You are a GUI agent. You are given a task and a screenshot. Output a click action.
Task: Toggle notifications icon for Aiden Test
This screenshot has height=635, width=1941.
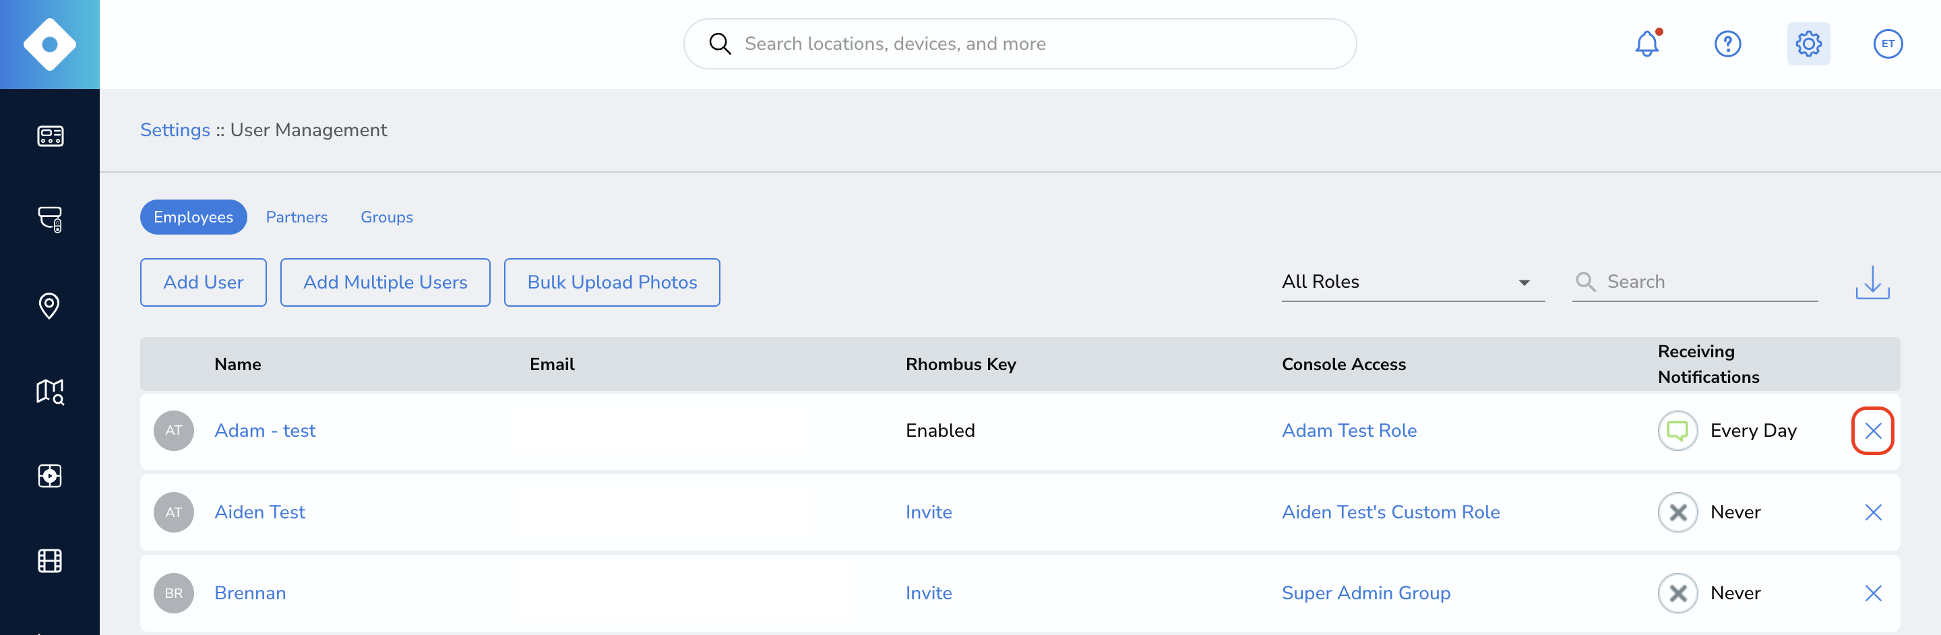[1677, 512]
